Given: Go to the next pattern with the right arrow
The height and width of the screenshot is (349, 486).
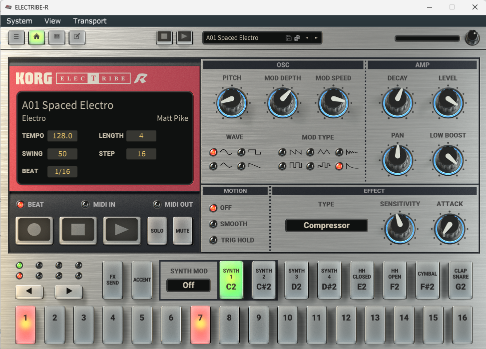Looking at the screenshot, I should click(x=316, y=38).
